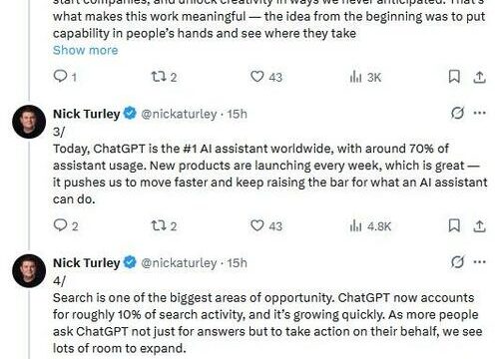View analytics showing 4.8K views
This screenshot has height=359, width=499.
pos(370,226)
